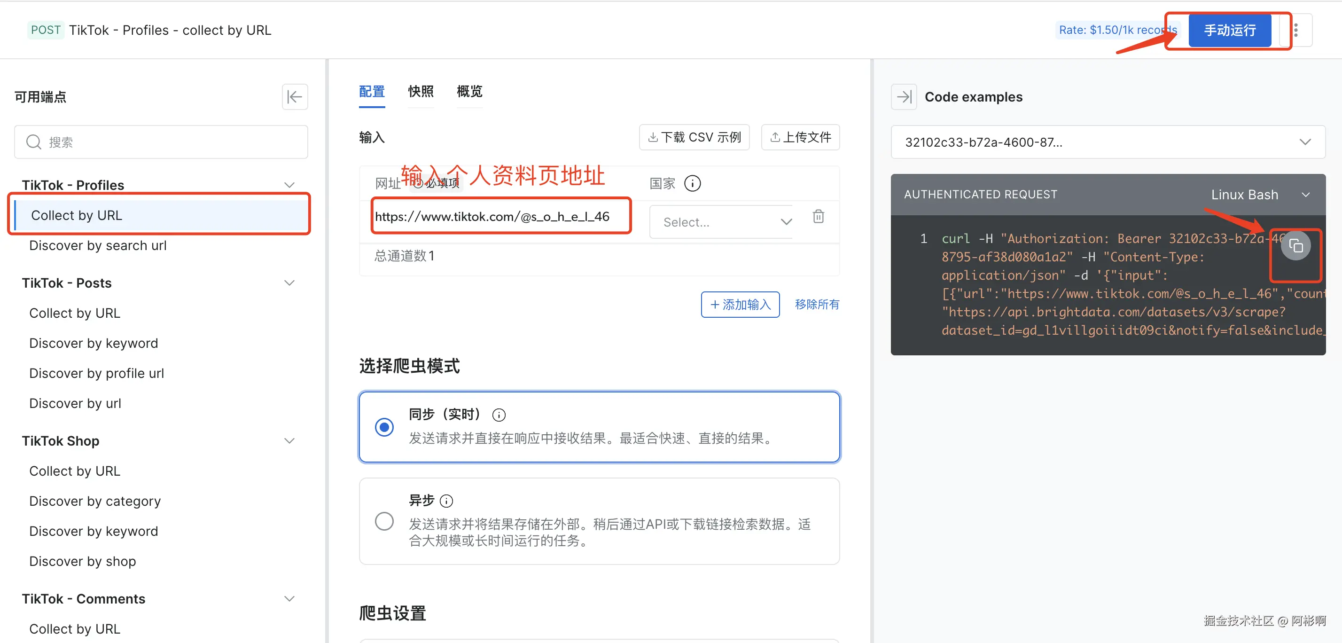Collapse the TikTok - Posts section
The image size is (1342, 643).
coord(289,283)
